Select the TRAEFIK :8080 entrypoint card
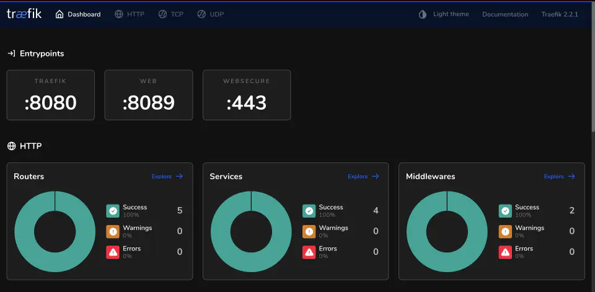 click(50, 95)
